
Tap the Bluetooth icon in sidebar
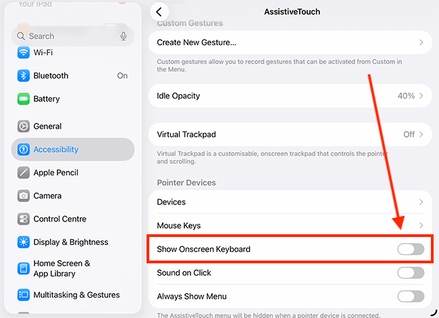[x=24, y=76]
